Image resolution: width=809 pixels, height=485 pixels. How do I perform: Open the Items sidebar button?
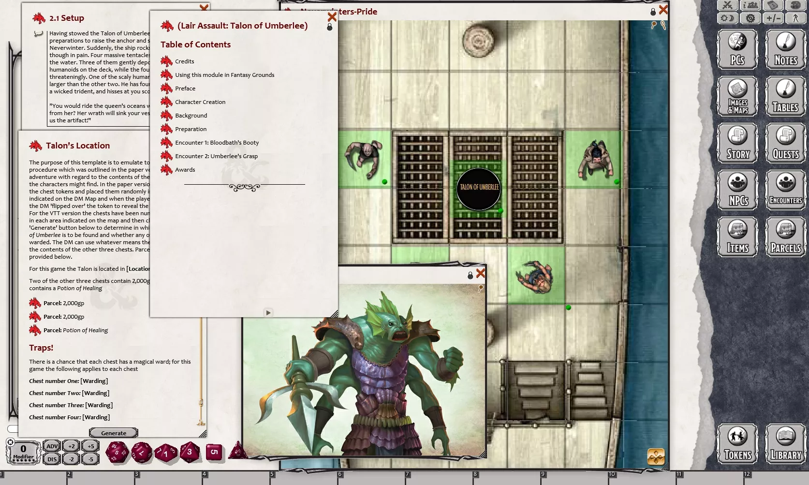pos(737,236)
